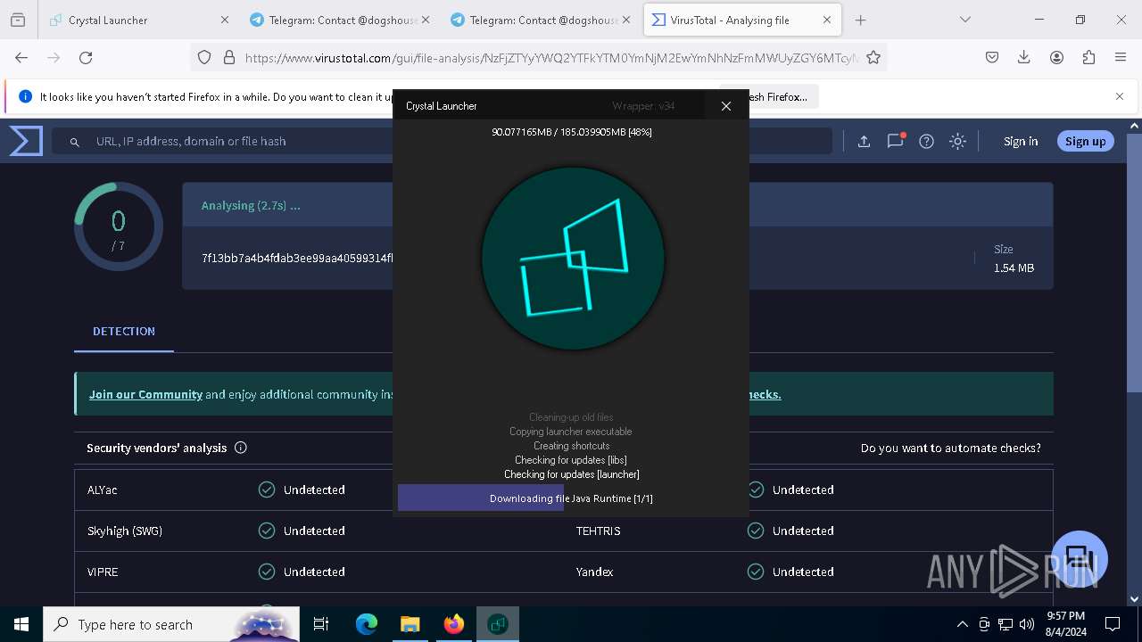The height and width of the screenshot is (642, 1142).
Task: Select the Skyhigh (SWG) vendor name
Action: pyautogui.click(x=125, y=531)
